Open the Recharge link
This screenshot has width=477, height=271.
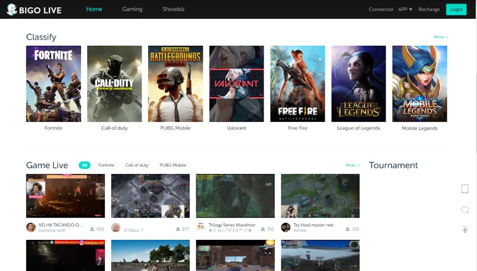tap(429, 9)
